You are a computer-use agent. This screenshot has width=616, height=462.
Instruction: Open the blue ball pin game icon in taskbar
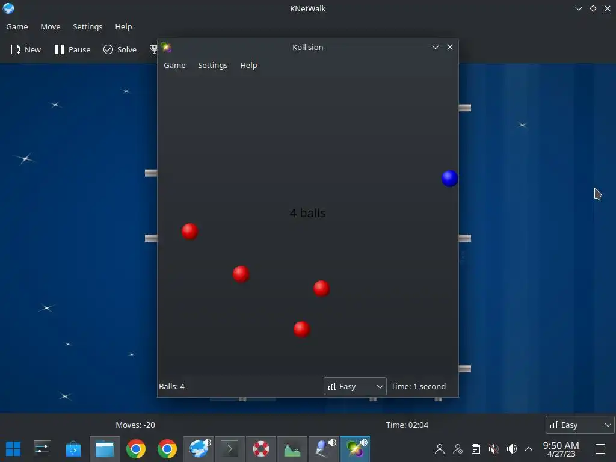point(323,449)
